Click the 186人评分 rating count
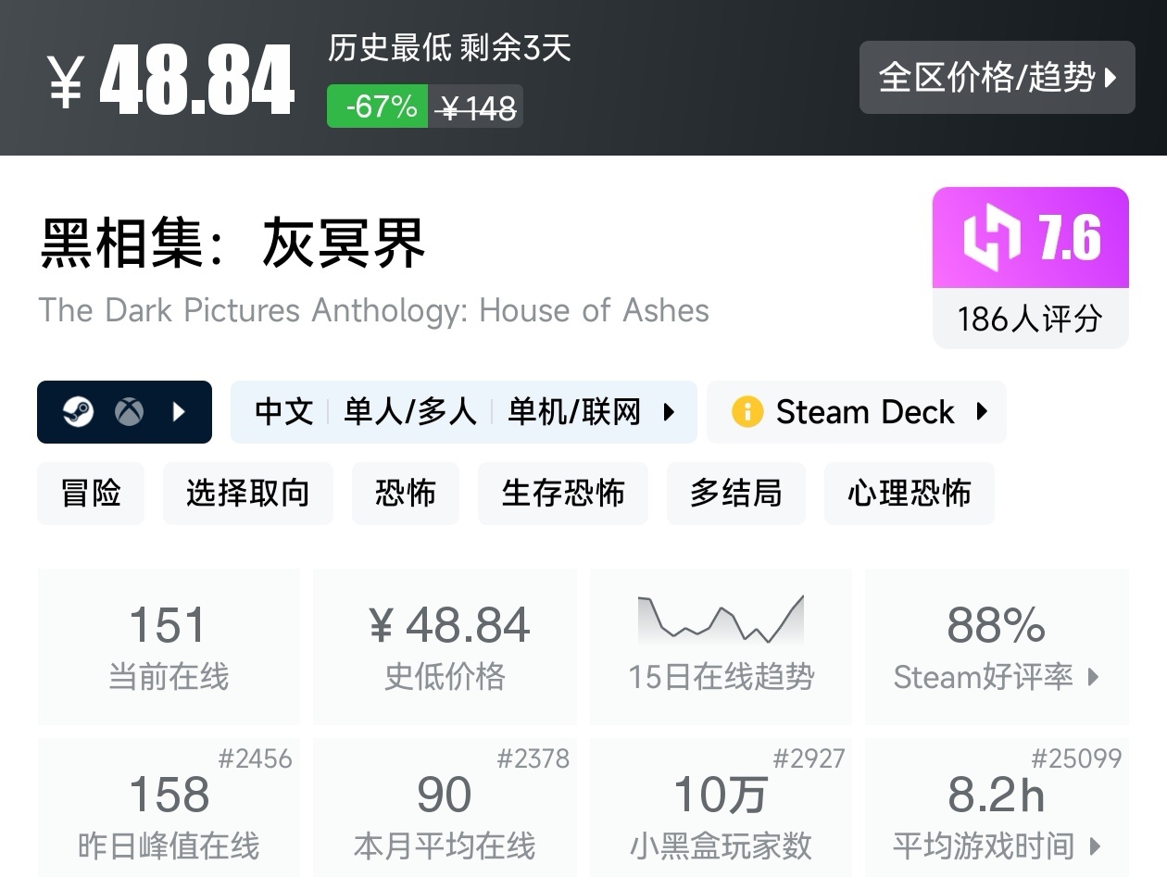 click(x=1030, y=319)
